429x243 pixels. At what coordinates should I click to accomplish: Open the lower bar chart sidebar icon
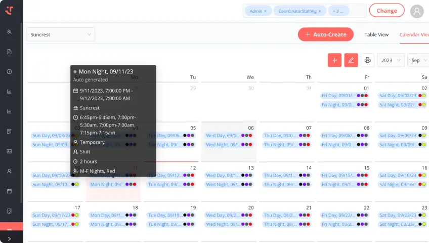tap(9, 112)
